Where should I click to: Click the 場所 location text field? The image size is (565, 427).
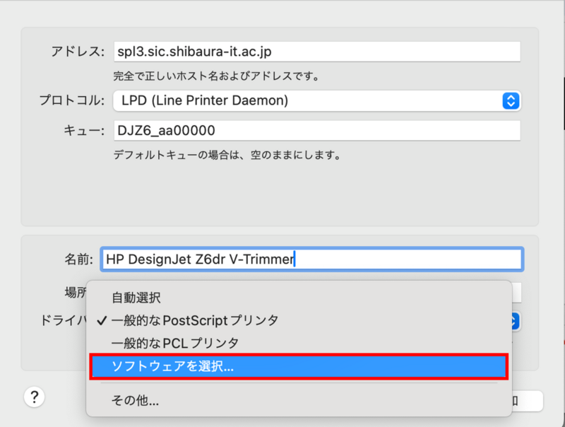(516, 293)
